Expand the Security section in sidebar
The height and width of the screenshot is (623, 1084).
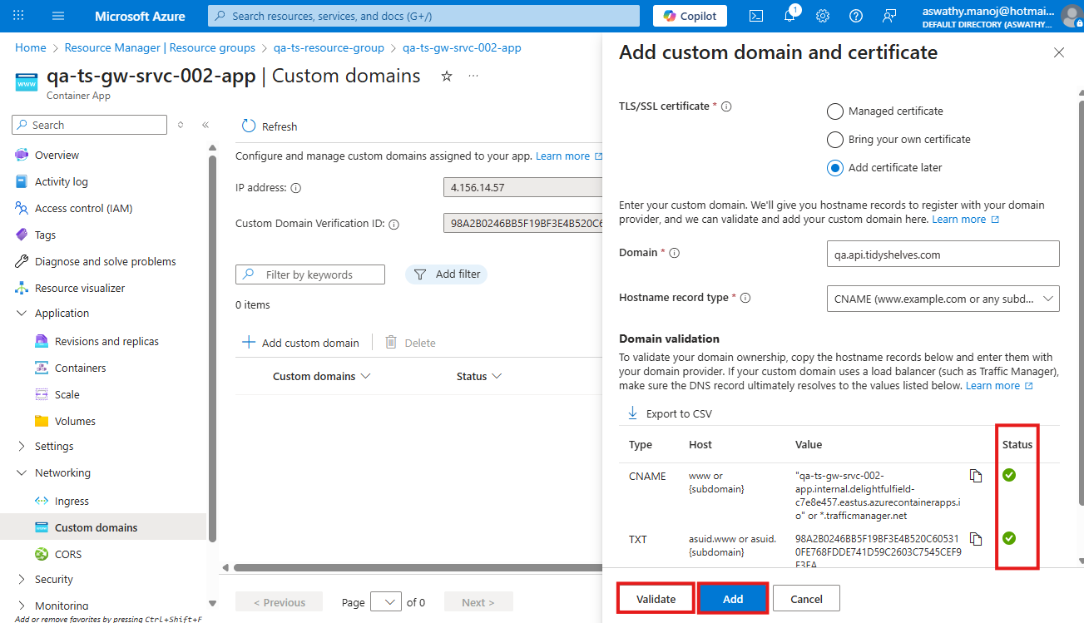[x=22, y=579]
